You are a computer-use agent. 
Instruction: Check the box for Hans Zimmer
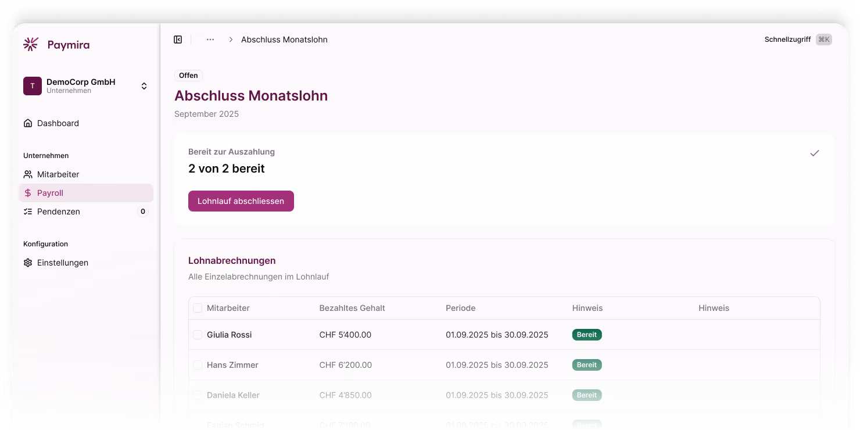[198, 365]
